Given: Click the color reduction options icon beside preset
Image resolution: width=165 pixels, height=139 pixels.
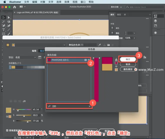Looking at the screenshot, I should [x=40, y=57].
